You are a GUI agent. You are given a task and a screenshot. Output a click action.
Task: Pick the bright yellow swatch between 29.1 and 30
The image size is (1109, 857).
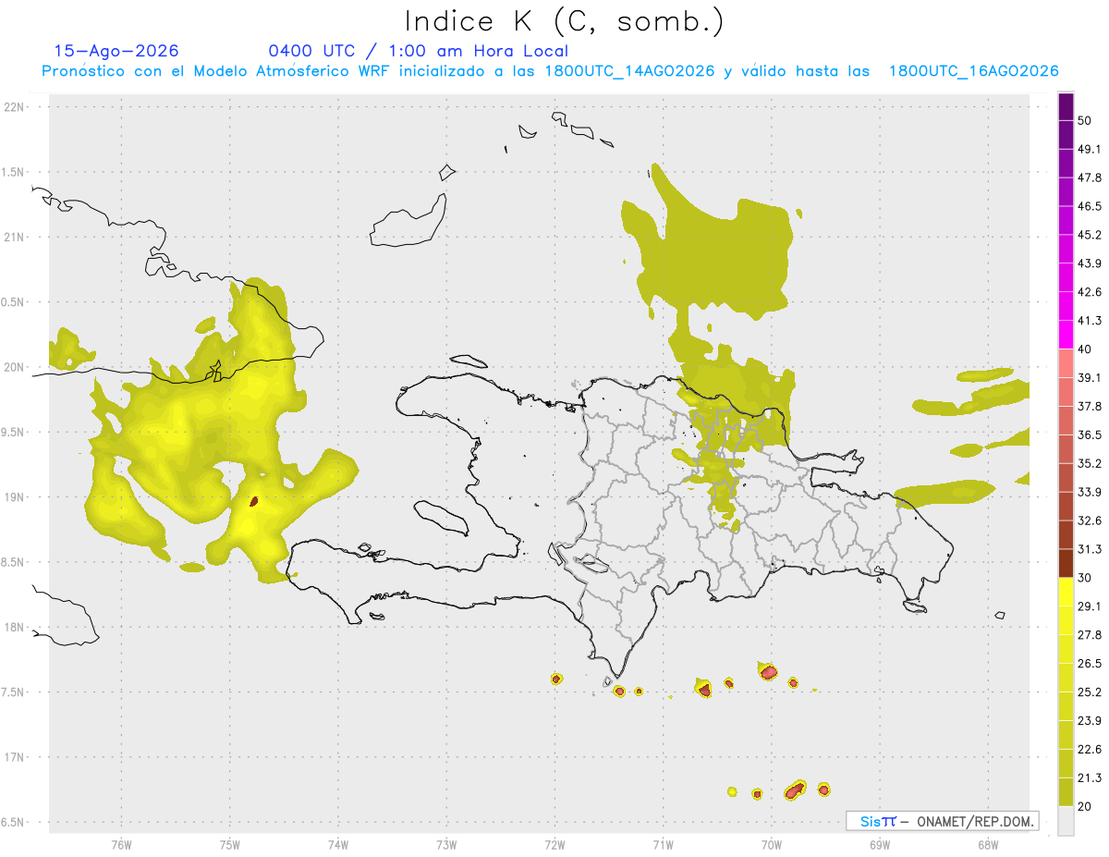tap(1066, 592)
